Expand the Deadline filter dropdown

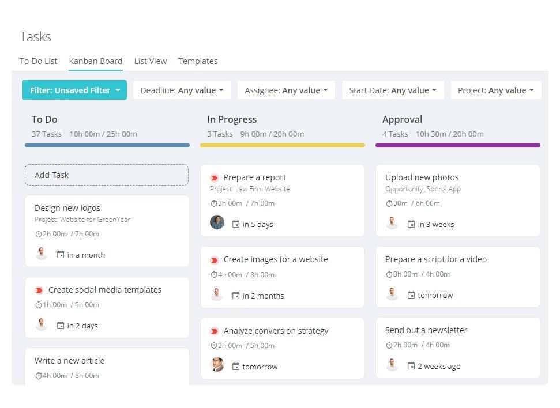point(182,90)
